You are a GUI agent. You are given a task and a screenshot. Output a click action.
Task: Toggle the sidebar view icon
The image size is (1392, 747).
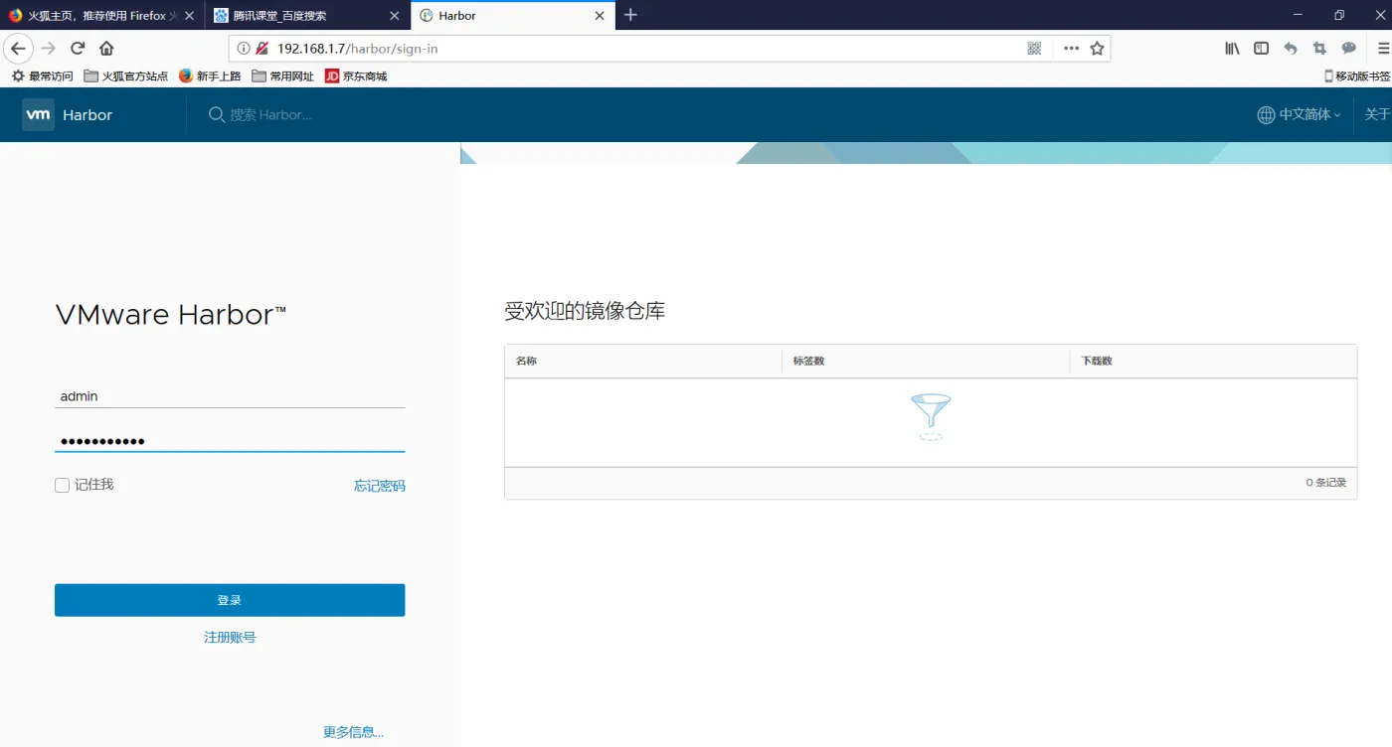coord(1261,48)
